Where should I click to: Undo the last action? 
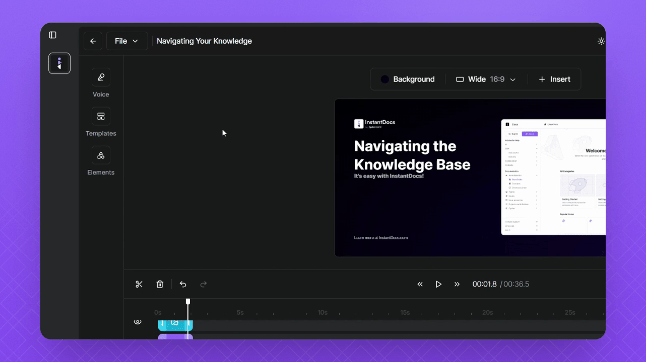[183, 285]
